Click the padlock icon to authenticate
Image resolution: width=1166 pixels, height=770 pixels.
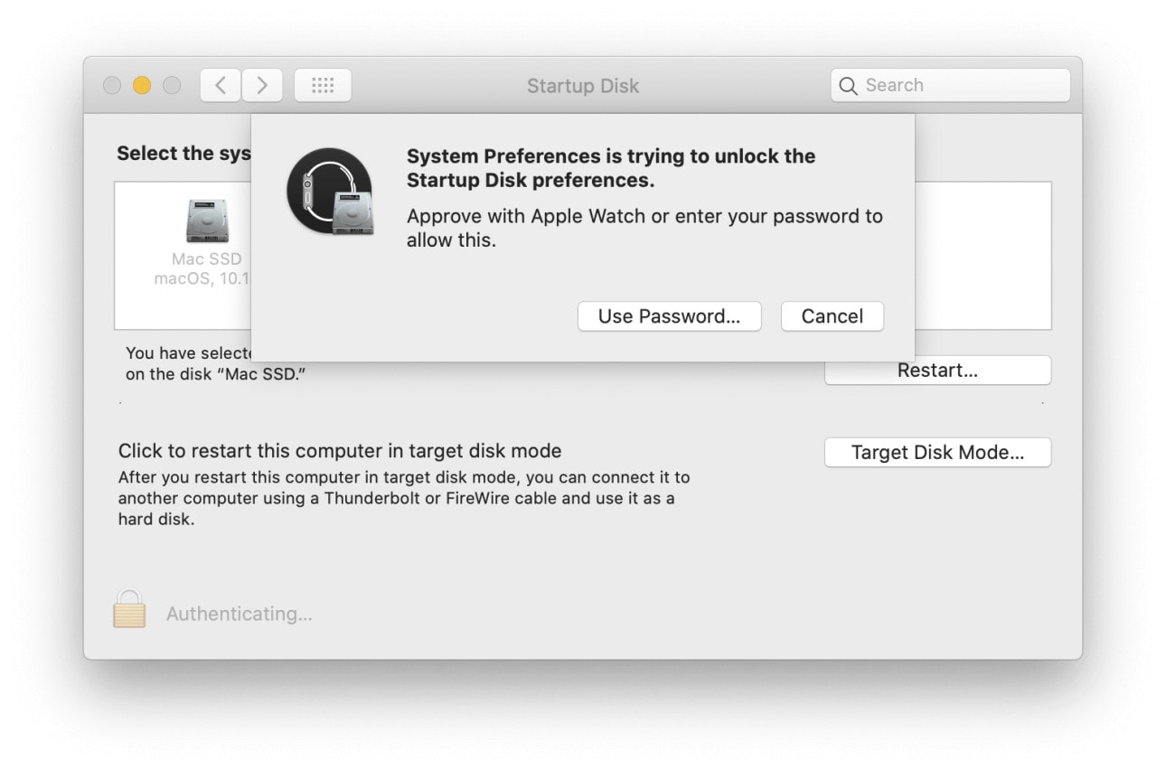tap(129, 610)
